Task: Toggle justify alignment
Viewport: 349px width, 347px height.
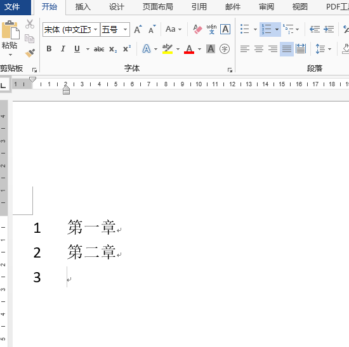Action: coord(287,49)
